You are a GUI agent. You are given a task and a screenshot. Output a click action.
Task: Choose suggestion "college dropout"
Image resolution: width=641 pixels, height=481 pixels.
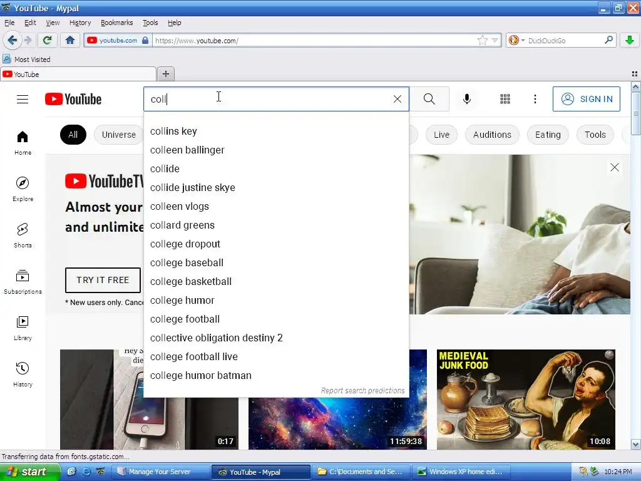point(276,244)
